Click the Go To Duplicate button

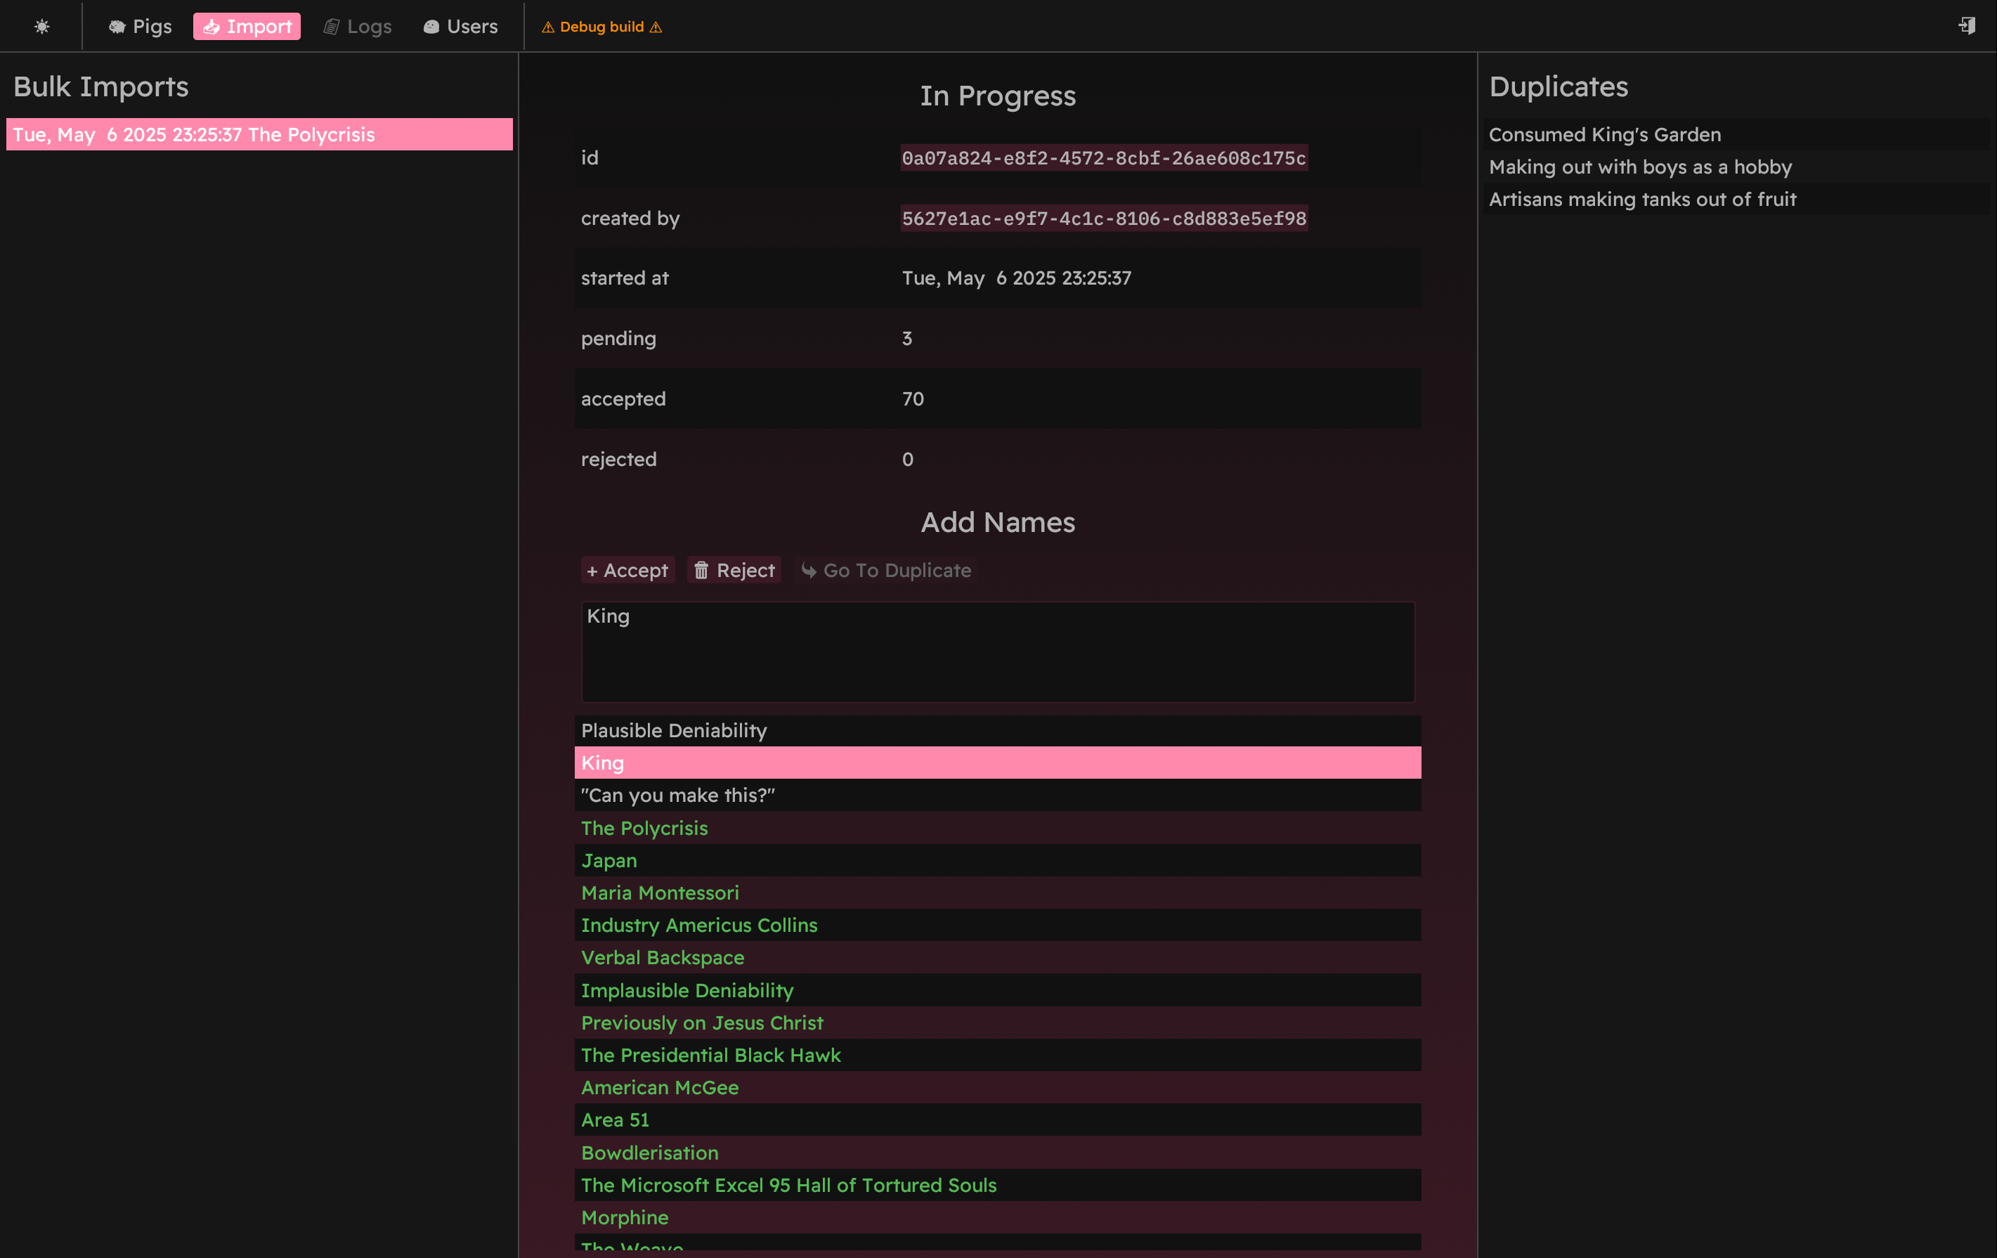[x=885, y=571]
